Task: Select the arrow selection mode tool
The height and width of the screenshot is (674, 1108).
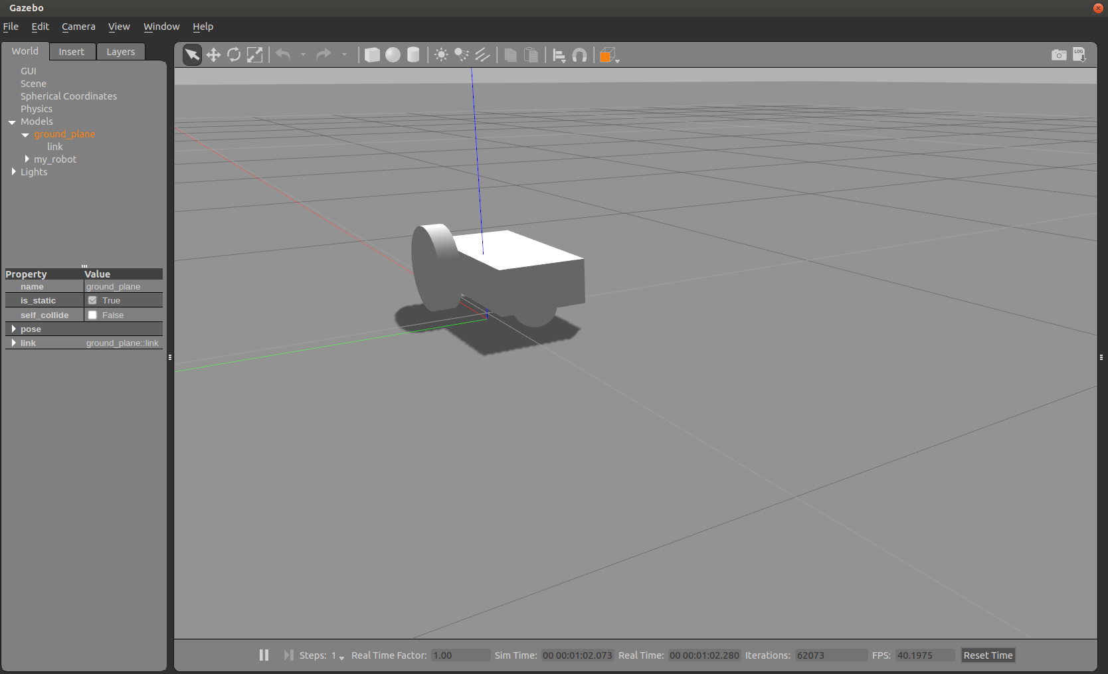Action: pos(192,55)
